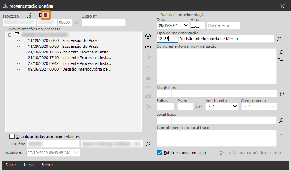The width and height of the screenshot is (291, 172).
Task: Click the Local físico description field
Action: tap(224, 120)
